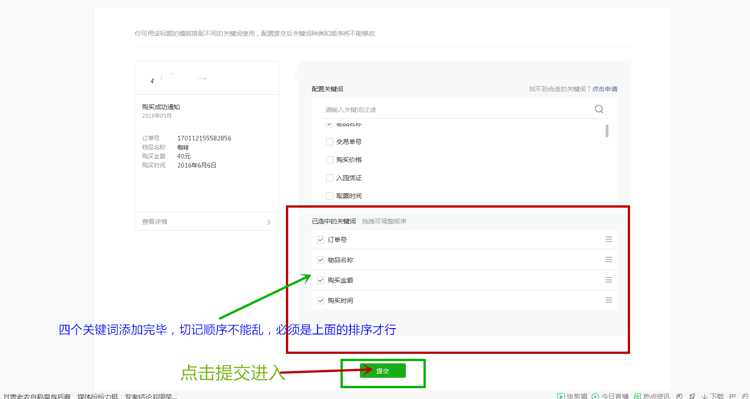Open 热点资讯 in the browser status bar
This screenshot has width=750, height=399.
[x=652, y=396]
